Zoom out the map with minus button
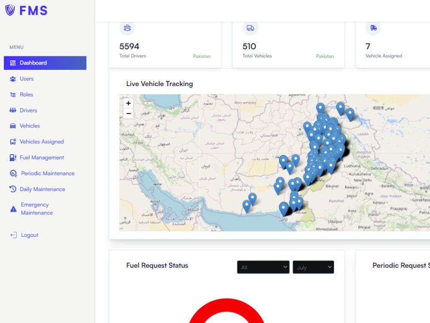 (x=128, y=113)
